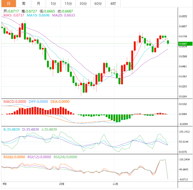193x190 pixels.
Task: Choose the 60分 timeframe tab
Action: point(98,3)
